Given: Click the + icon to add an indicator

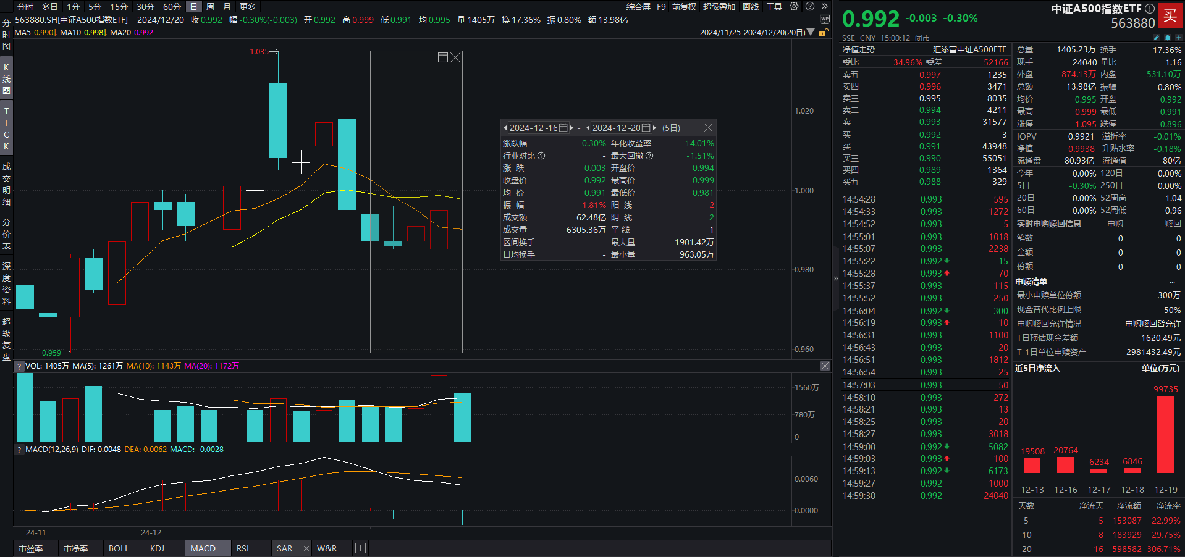Looking at the screenshot, I should [360, 548].
